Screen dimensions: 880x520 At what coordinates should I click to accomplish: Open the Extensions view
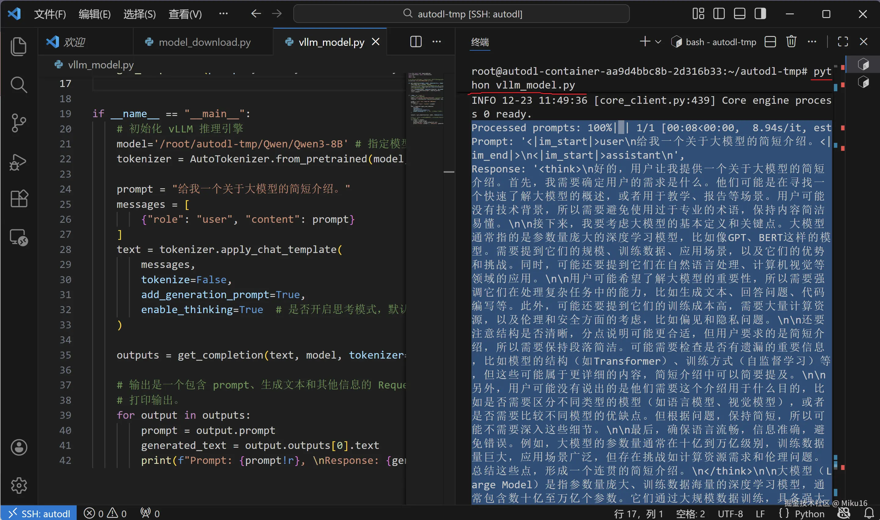tap(19, 199)
